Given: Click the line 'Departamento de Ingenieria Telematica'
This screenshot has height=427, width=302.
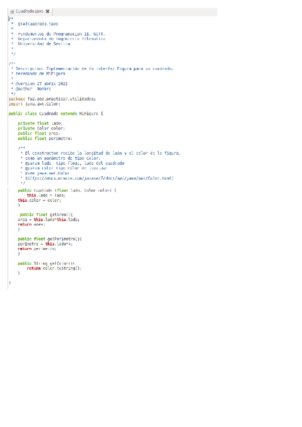Looking at the screenshot, I should click(x=61, y=39).
